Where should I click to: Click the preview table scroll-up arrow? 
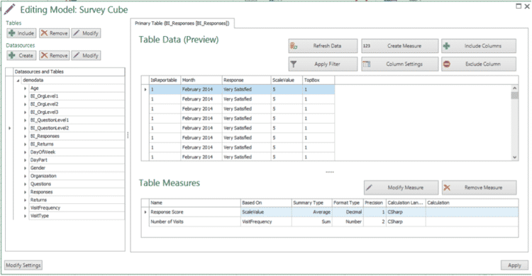pyautogui.click(x=515, y=88)
